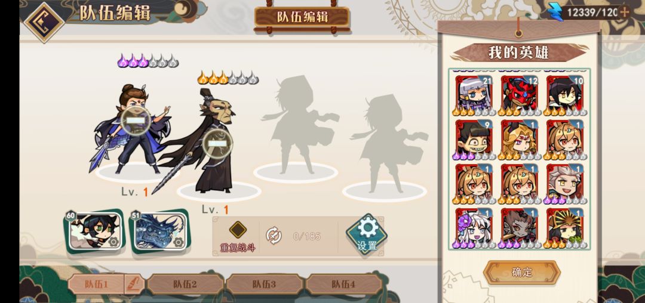Toggle the 重复战斗 diamond checkbox
This screenshot has width=645, height=303.
pyautogui.click(x=238, y=230)
